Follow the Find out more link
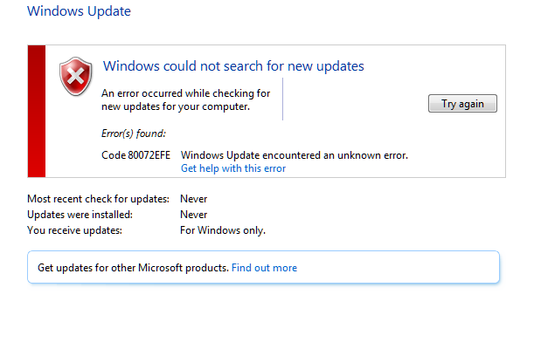Viewport: 541px width, 349px height. 264,268
